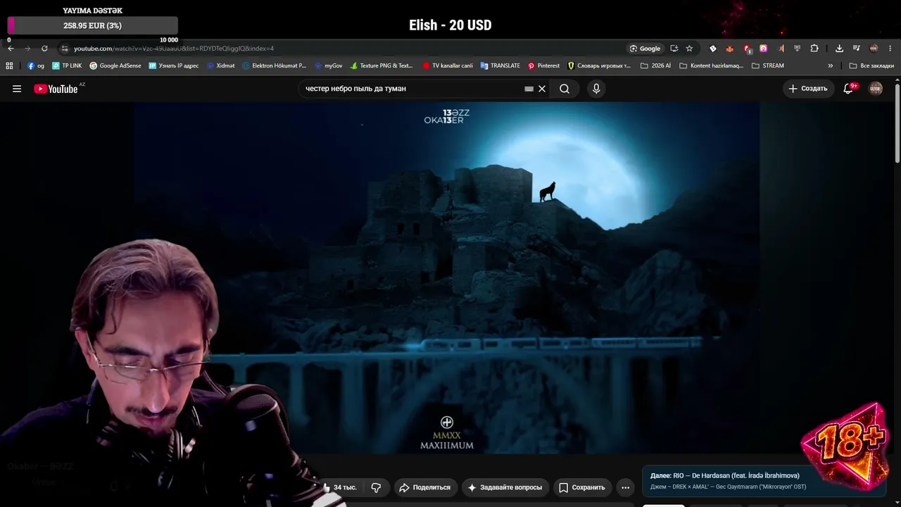Open the Все закладки folder
901x507 pixels.
(x=871, y=65)
